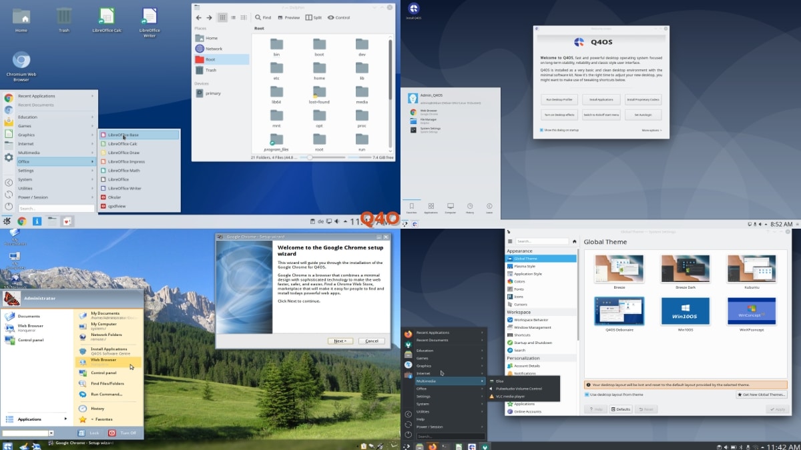The width and height of the screenshot is (801, 450).
Task: Toggle Use desktop layout from theme checkbox
Action: (587, 395)
